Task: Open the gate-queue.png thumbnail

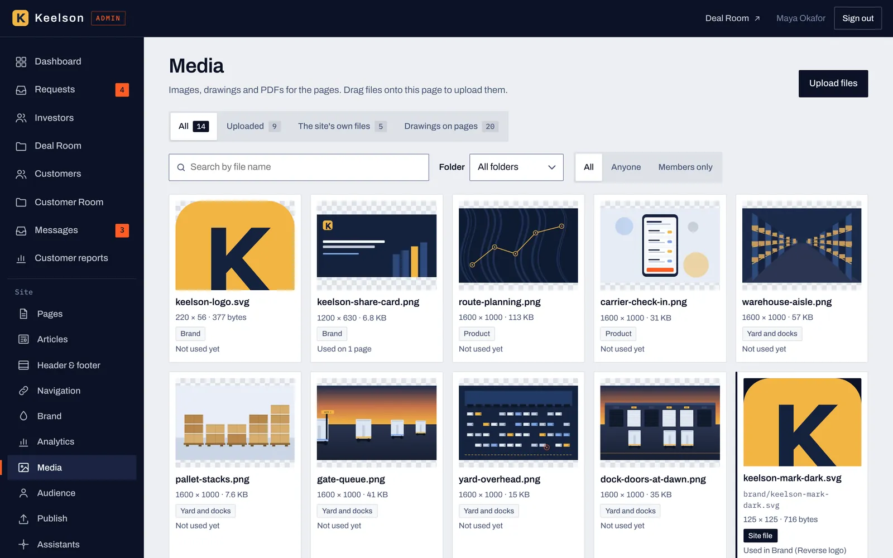Action: [x=377, y=423]
